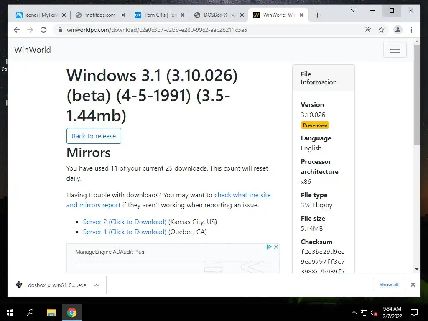428x321 pixels.
Task: Show hidden system tray icons
Action: [x=354, y=313]
